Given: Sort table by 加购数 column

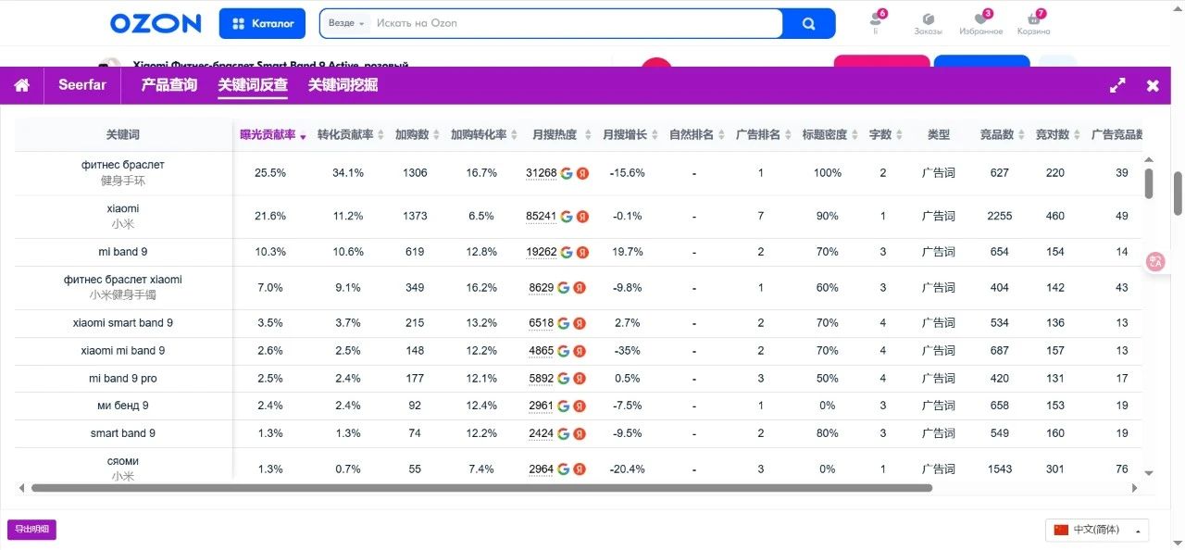Looking at the screenshot, I should [x=418, y=135].
